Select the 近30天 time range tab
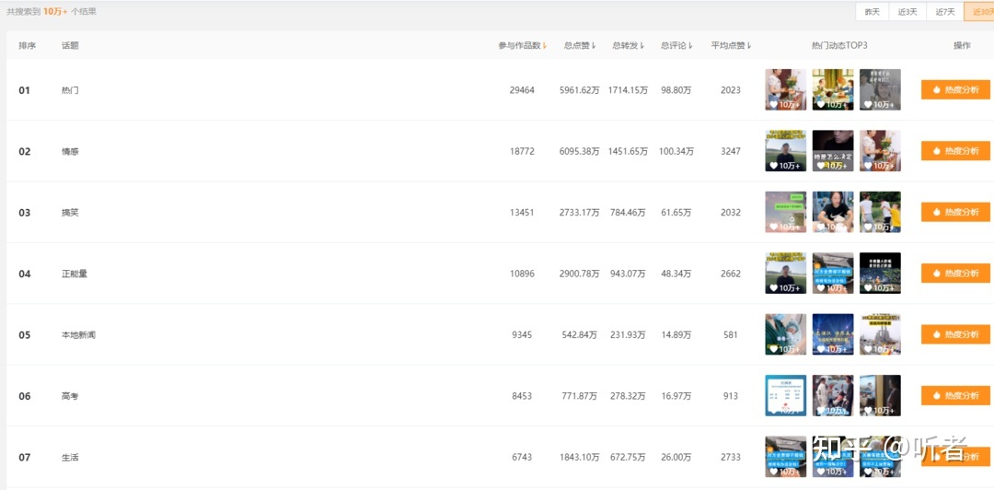994x490 pixels. (979, 12)
